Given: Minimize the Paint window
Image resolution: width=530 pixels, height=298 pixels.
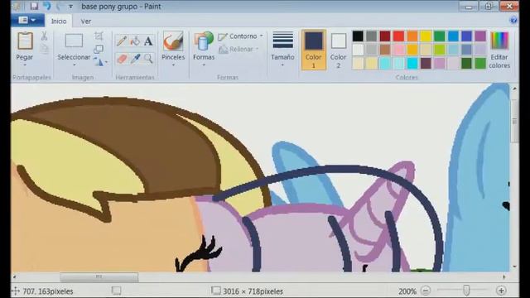Looking at the screenshot, I should coord(469,6).
